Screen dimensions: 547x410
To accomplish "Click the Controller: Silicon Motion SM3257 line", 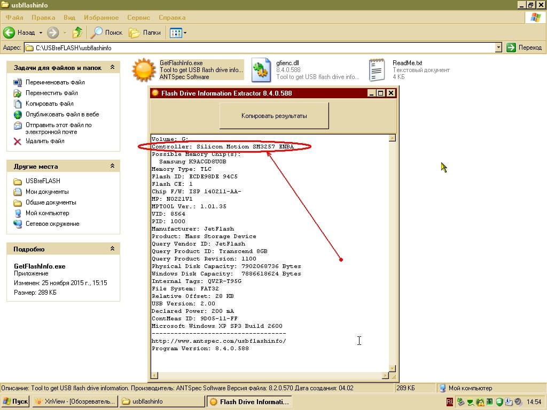I will tap(223, 147).
